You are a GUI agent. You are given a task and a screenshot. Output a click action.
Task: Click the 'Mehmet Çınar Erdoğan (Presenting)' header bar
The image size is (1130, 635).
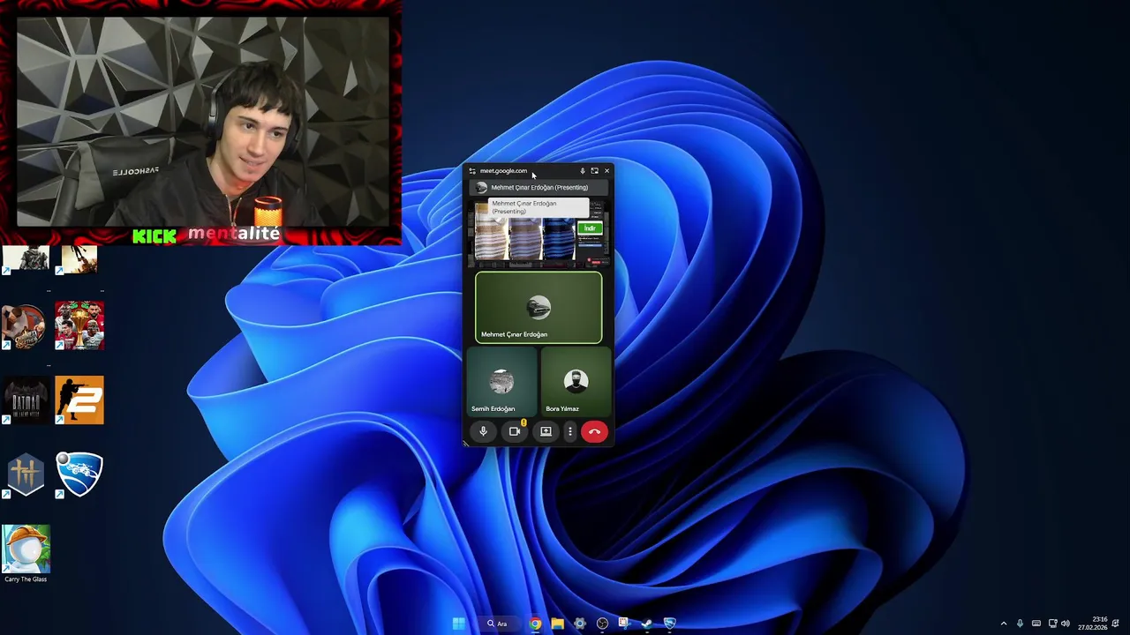coord(539,187)
